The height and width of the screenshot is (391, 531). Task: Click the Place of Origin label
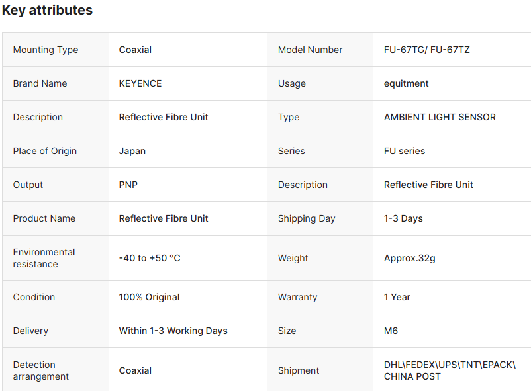coord(45,151)
